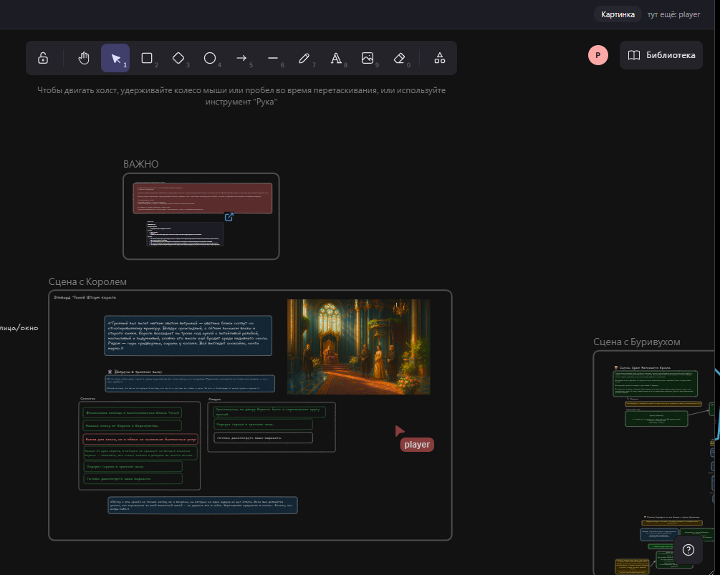Screen dimensions: 720x575
Task: Activate the Selection arrow tool
Action: coord(115,58)
